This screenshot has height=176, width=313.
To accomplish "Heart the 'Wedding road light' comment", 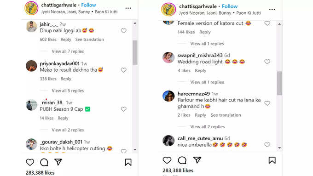I will coord(267,62).
